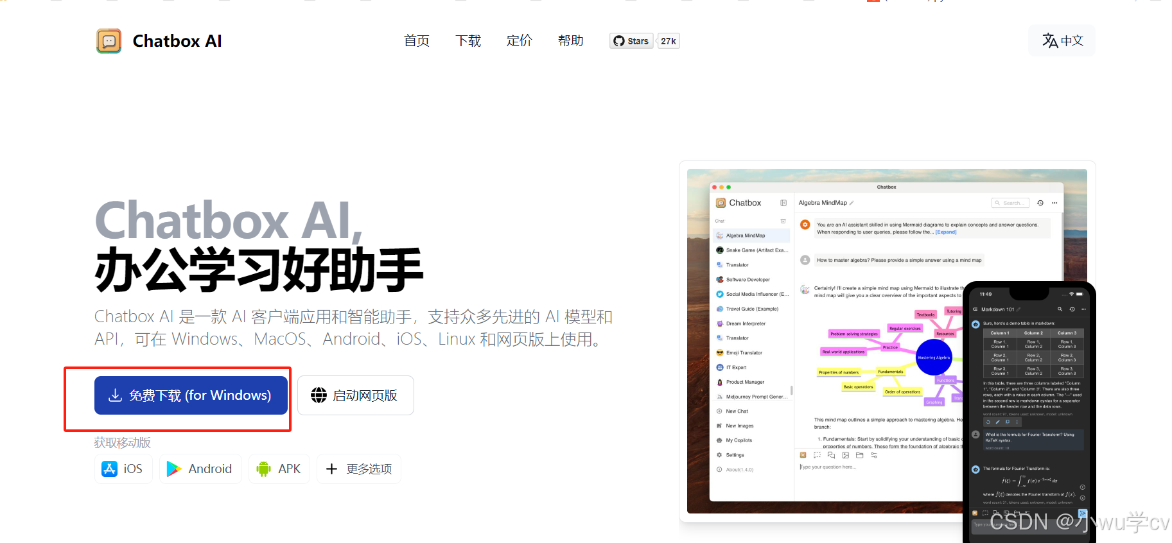
Task: Click the 启动网页版 button
Action: click(356, 395)
